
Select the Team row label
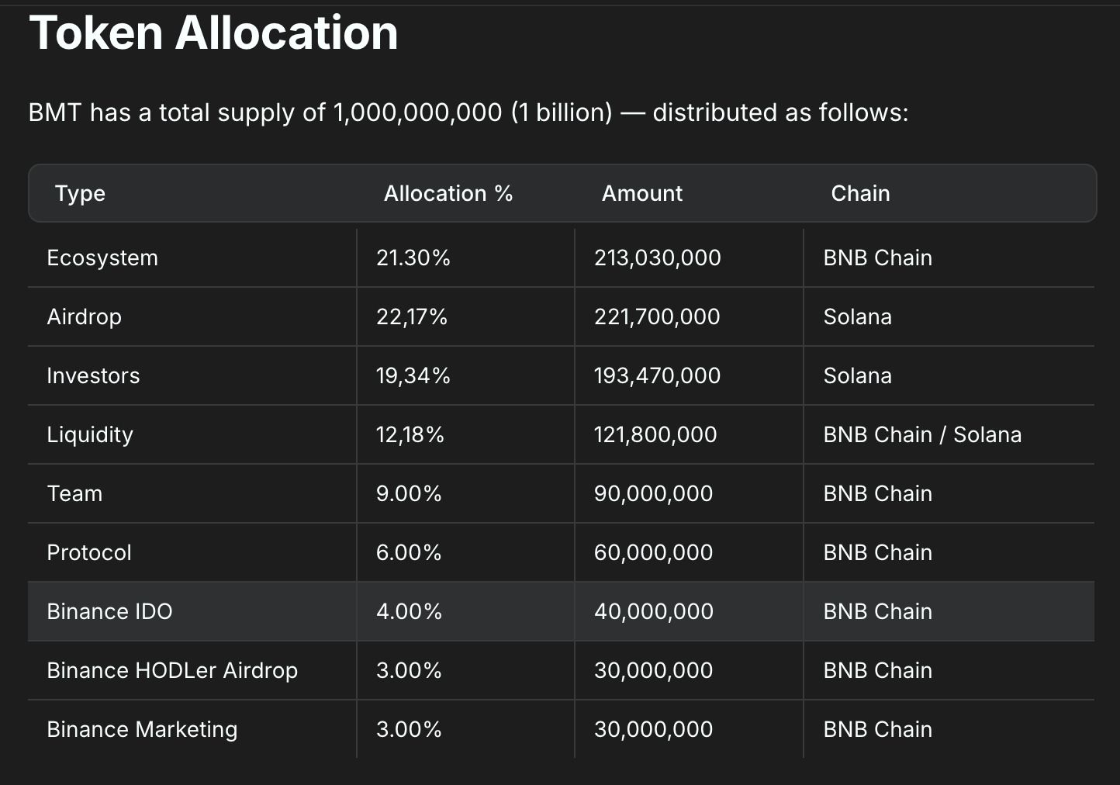[74, 493]
